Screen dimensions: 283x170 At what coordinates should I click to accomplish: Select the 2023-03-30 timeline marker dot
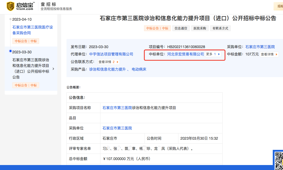click(10, 51)
